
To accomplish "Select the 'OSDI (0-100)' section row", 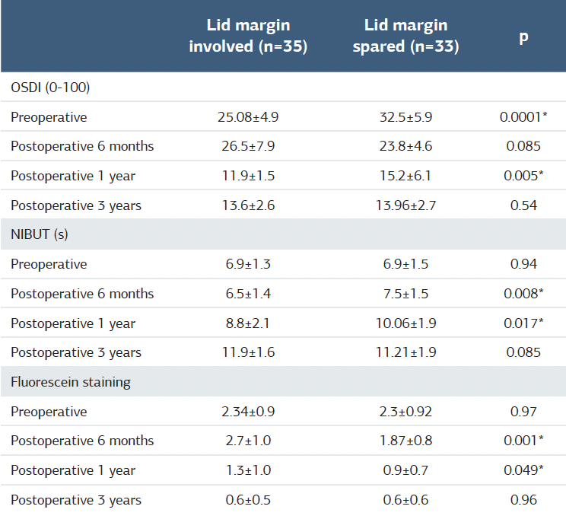I will [283, 87].
